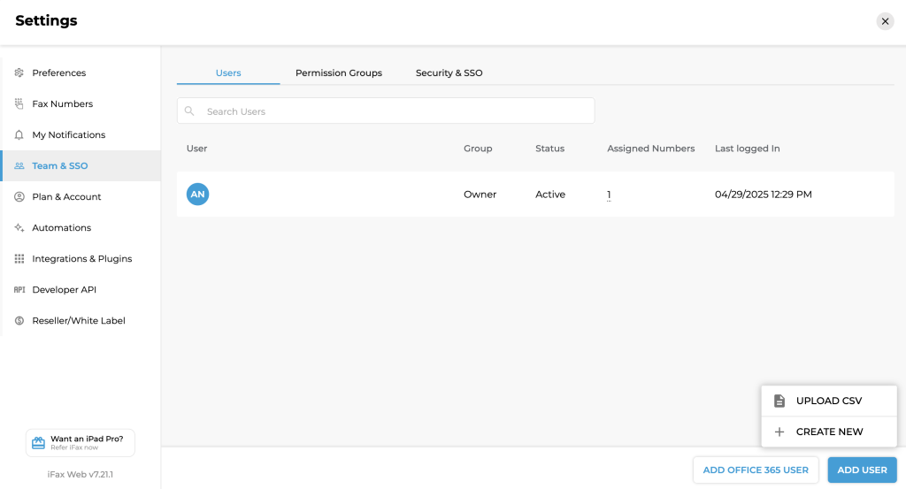906x489 pixels.
Task: Click the Group column header
Action: (x=478, y=149)
